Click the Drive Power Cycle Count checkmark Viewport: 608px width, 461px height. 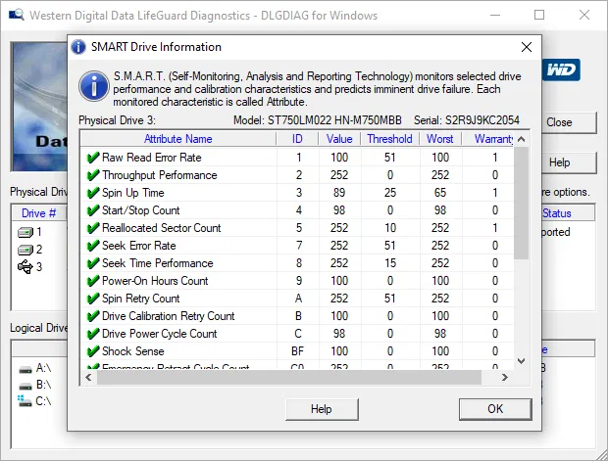point(93,334)
